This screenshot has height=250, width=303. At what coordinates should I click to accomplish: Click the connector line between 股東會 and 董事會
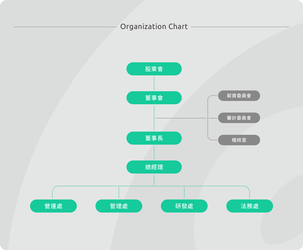[x=154, y=83]
